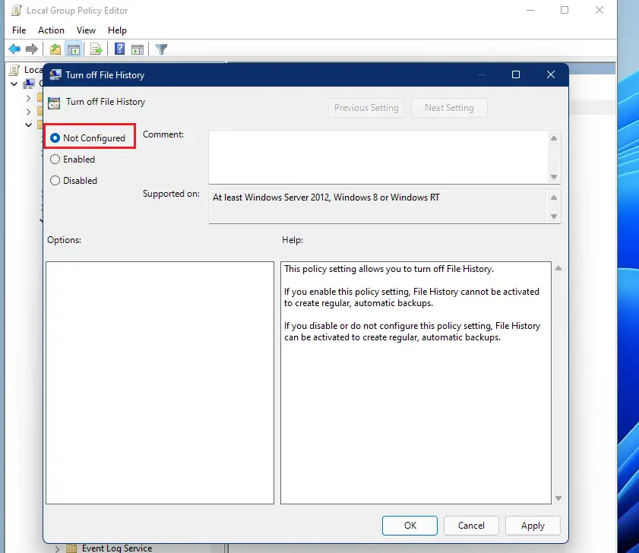The height and width of the screenshot is (553, 639).
Task: Click the Help pane scroll up arrow
Action: 558,268
